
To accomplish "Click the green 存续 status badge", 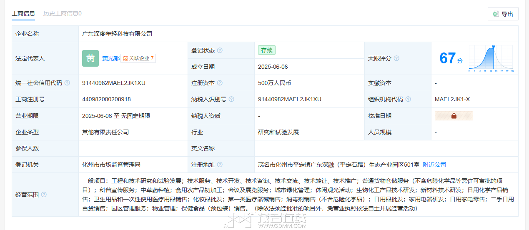I will 266,50.
